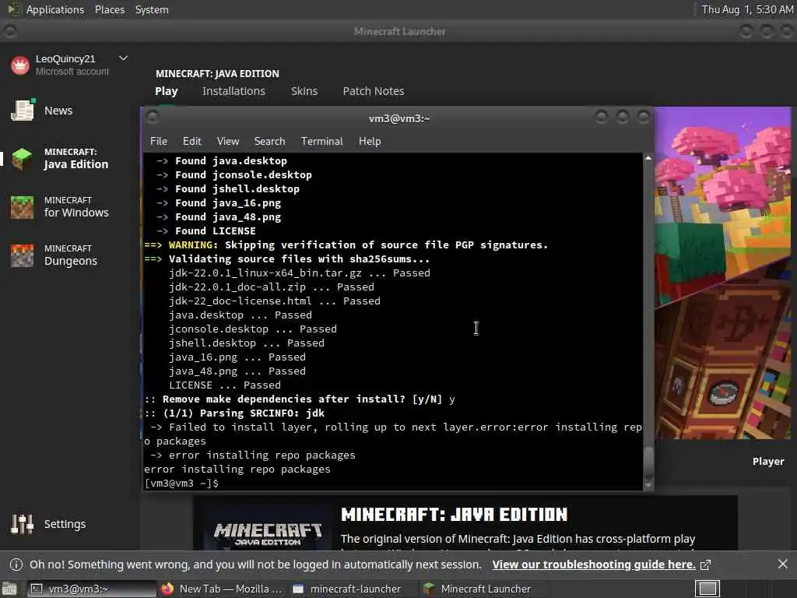Click the 'Player' label in launcher
Viewport: 797px width, 598px height.
pos(768,461)
